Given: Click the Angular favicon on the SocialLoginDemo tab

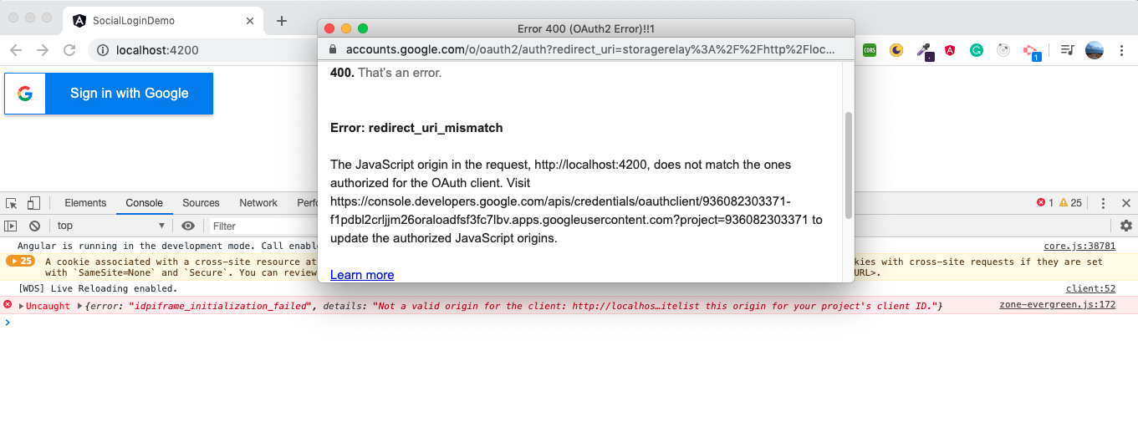Looking at the screenshot, I should tap(79, 21).
